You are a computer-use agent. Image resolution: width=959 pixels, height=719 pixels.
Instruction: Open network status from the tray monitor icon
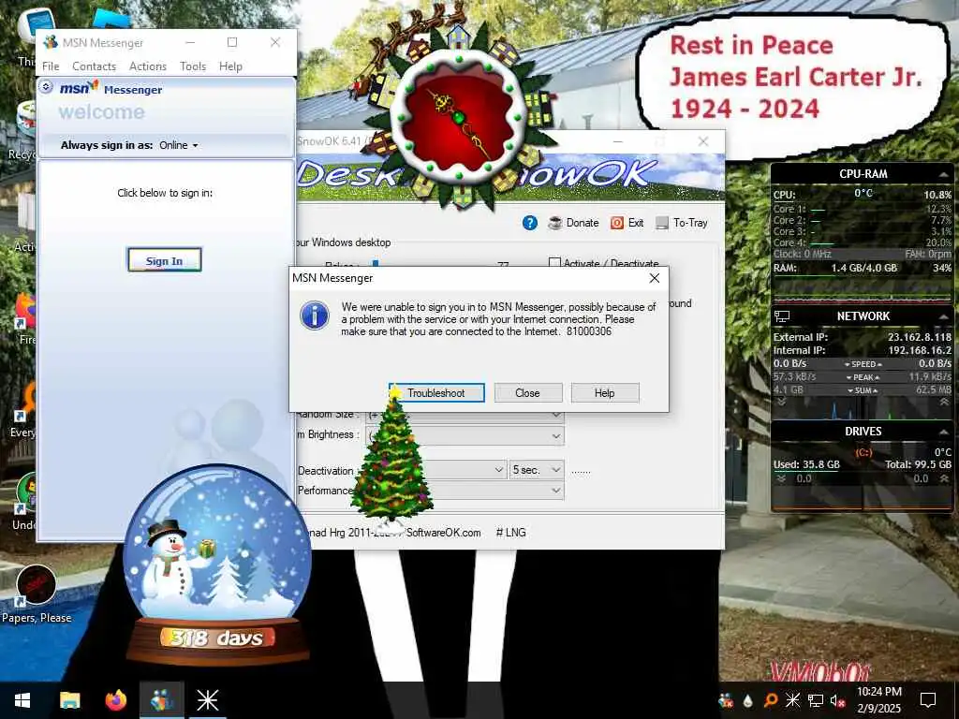[x=816, y=700]
